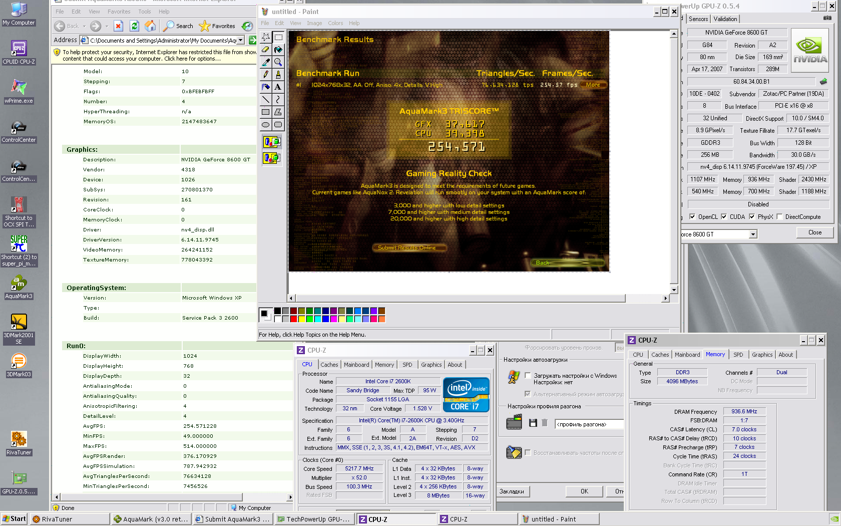Click the Internet Explorer Stop button
This screenshot has width=841, height=526.
click(118, 26)
